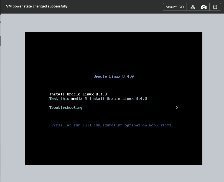The image size is (224, 182).
Task: Click the Mount ISO button
Action: (175, 7)
